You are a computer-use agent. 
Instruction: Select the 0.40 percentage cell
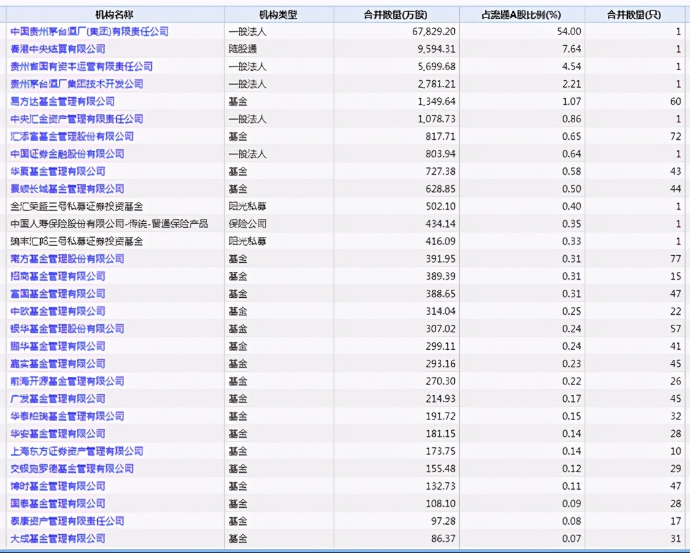(x=571, y=206)
